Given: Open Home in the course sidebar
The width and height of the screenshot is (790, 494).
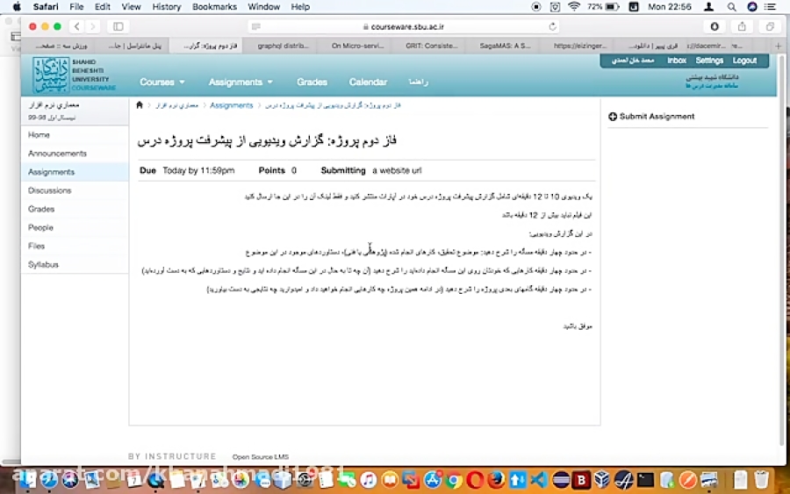Looking at the screenshot, I should click(x=75, y=135).
